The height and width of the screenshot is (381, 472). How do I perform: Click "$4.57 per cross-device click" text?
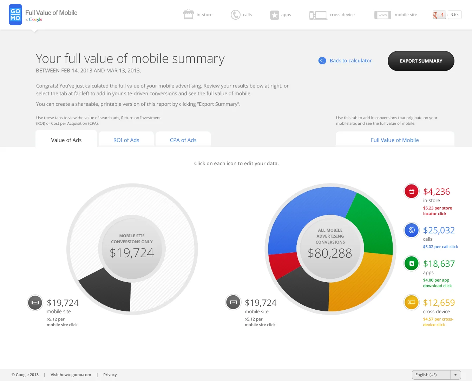(438, 322)
